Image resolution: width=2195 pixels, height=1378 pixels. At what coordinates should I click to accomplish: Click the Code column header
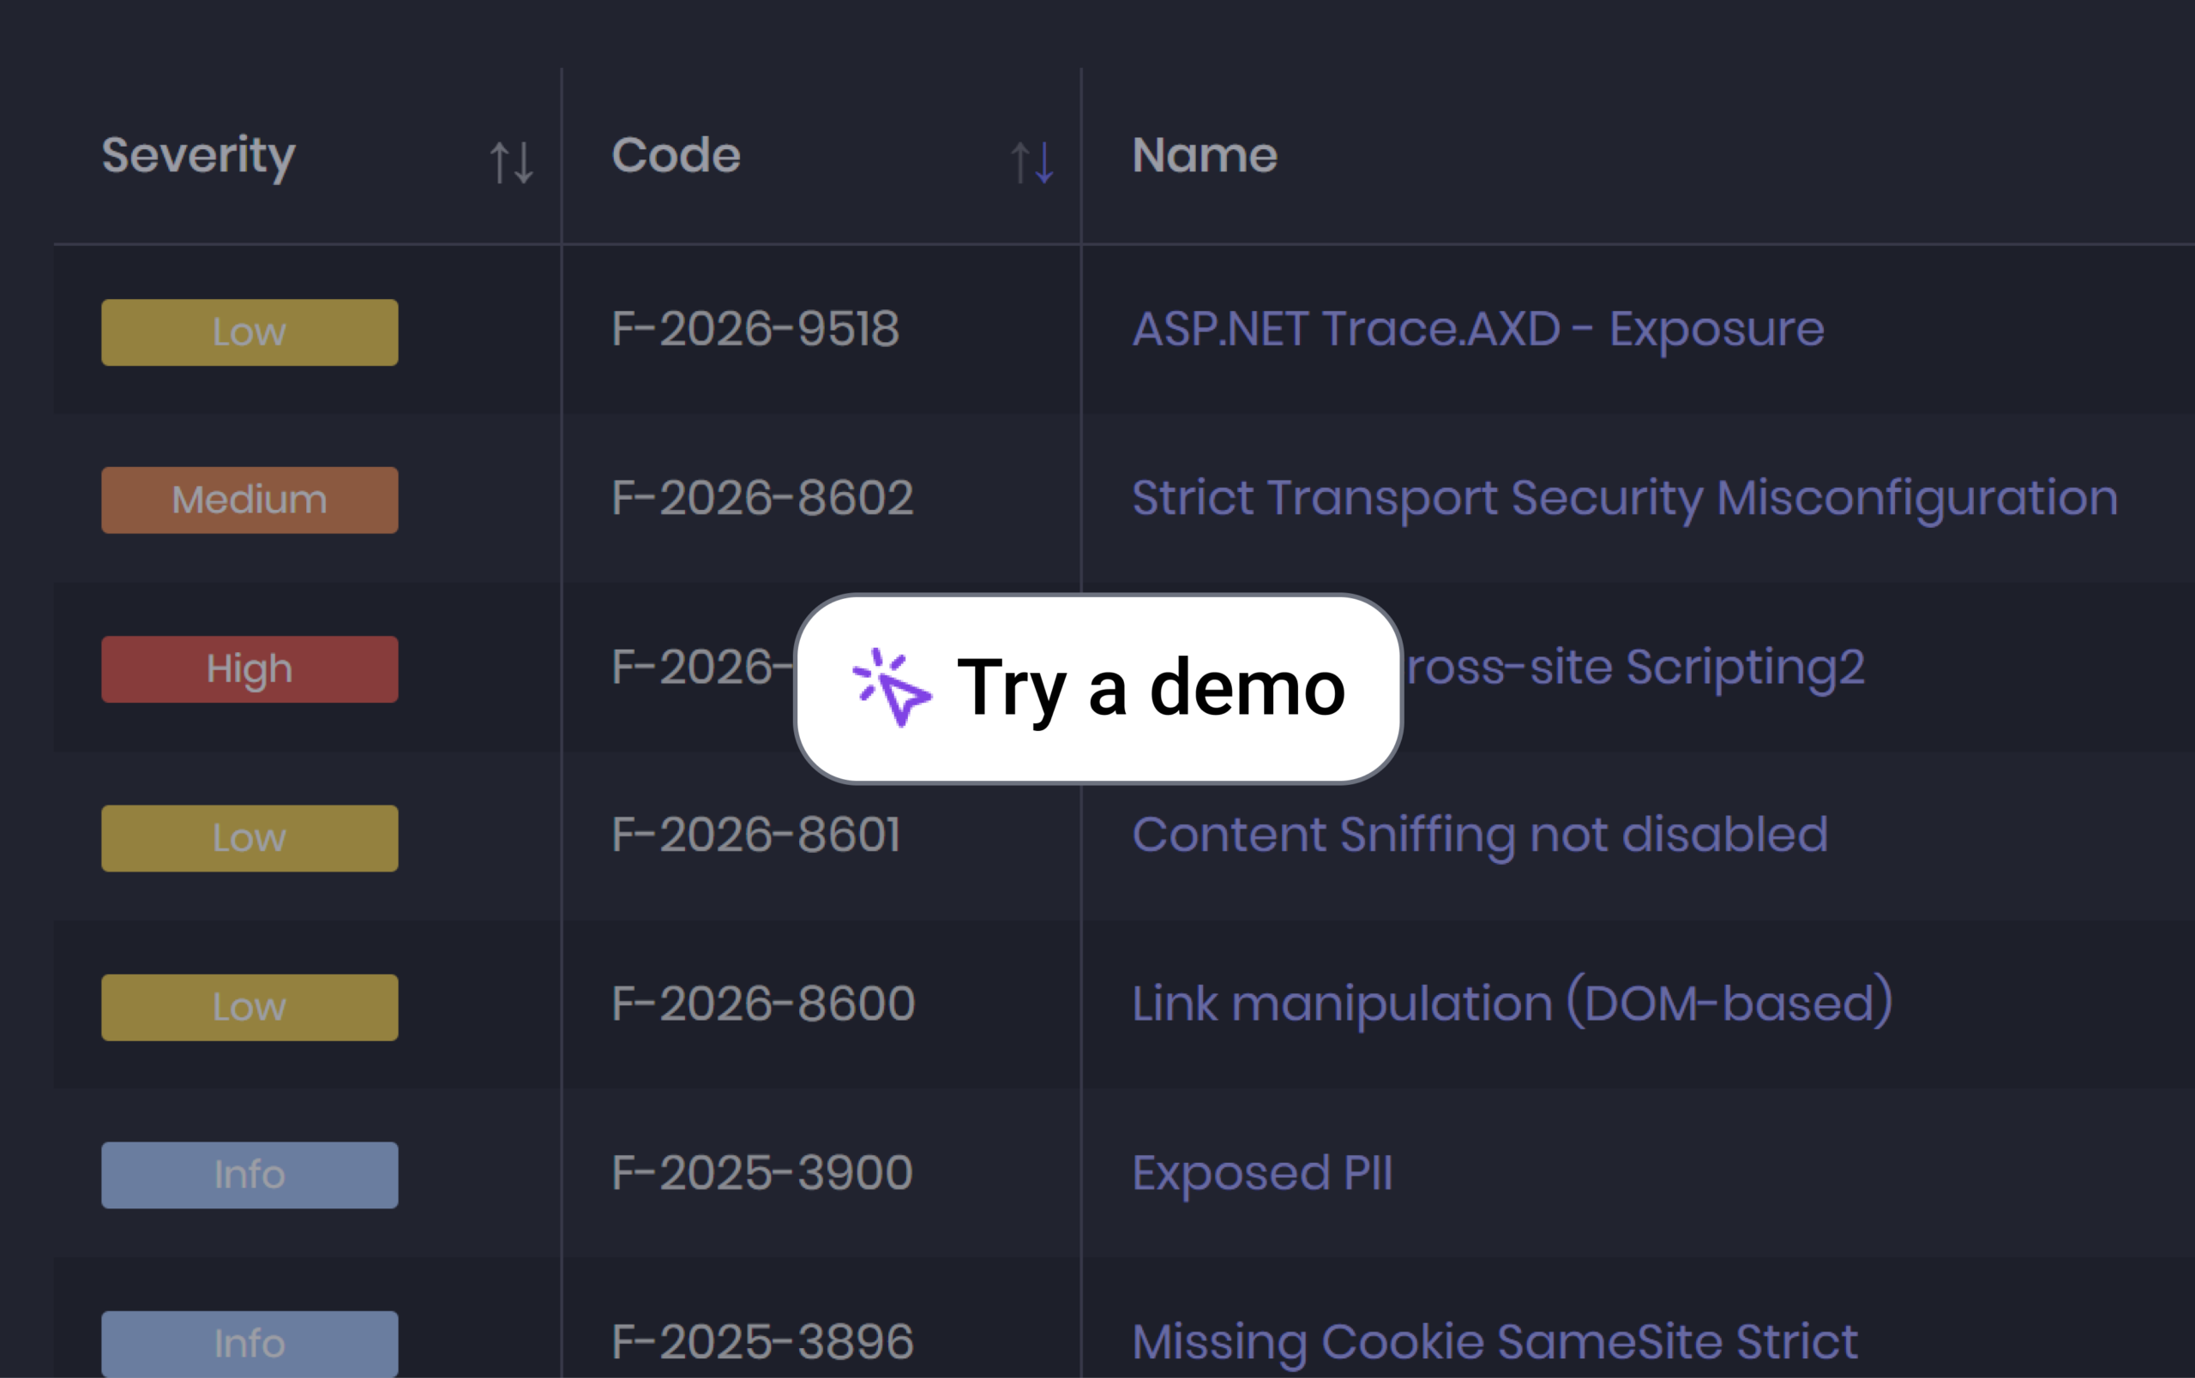point(676,155)
